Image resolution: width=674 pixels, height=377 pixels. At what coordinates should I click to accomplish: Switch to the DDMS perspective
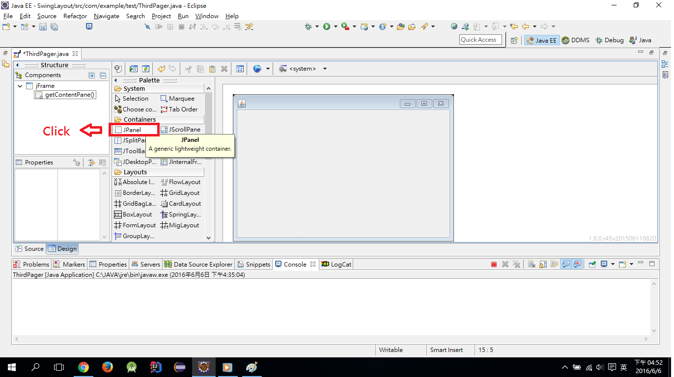tap(575, 40)
